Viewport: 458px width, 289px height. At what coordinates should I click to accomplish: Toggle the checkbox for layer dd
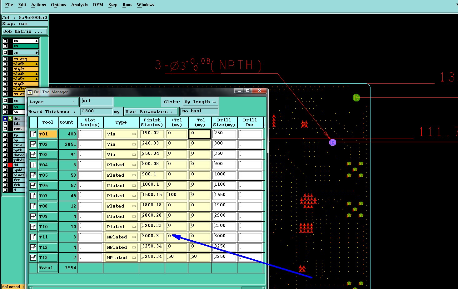pyautogui.click(x=5, y=165)
